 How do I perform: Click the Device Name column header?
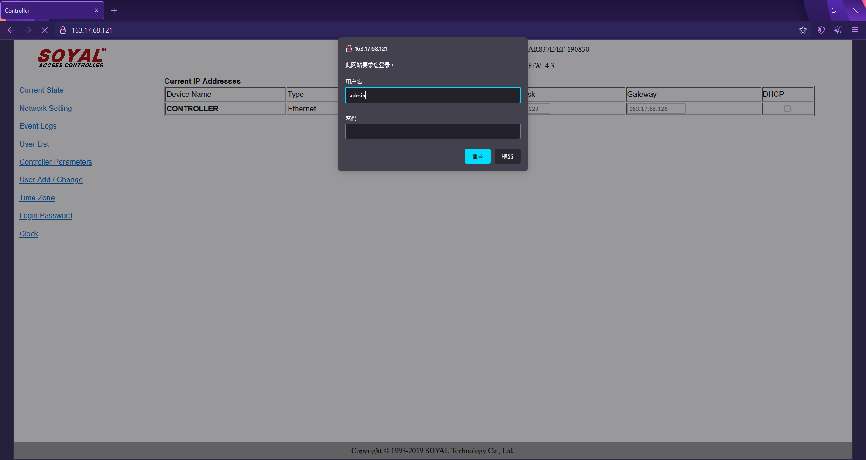(226, 94)
